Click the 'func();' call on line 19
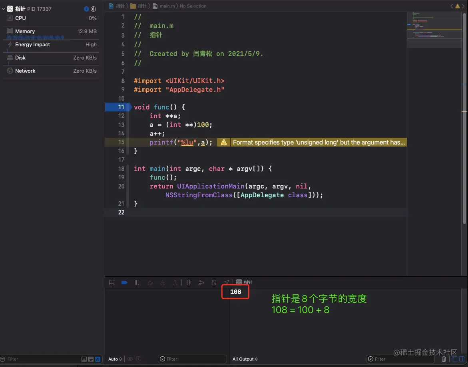This screenshot has height=367, width=468. click(x=163, y=177)
